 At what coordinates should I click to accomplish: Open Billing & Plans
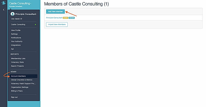click(x=17, y=91)
